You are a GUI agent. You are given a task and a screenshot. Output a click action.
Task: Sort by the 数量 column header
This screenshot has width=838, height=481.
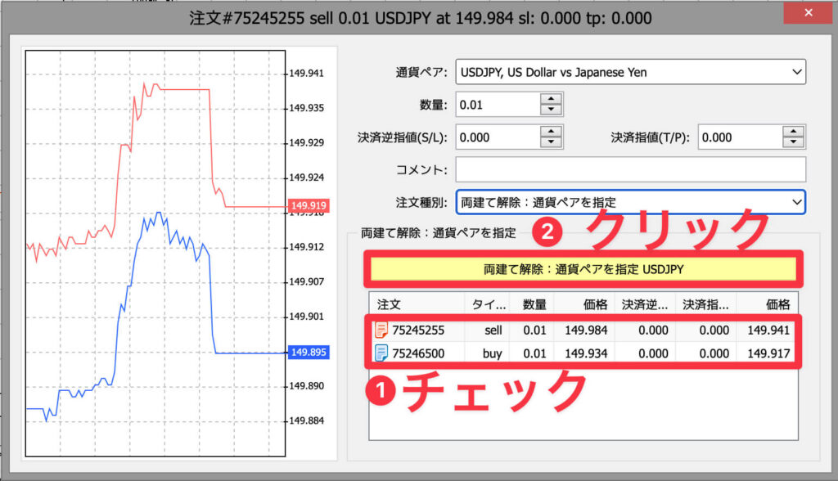534,304
